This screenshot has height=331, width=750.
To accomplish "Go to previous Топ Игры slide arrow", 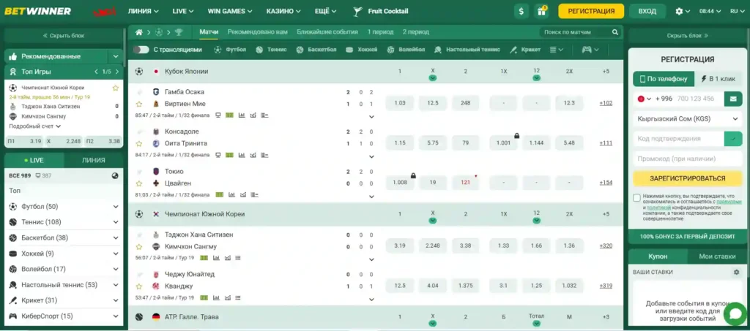I will tap(96, 72).
